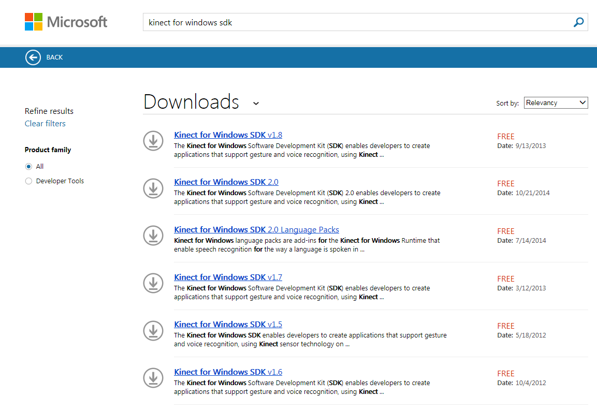Click download icon for SDK 2.0 Language Packs
The width and height of the screenshot is (597, 411).
coord(153,236)
